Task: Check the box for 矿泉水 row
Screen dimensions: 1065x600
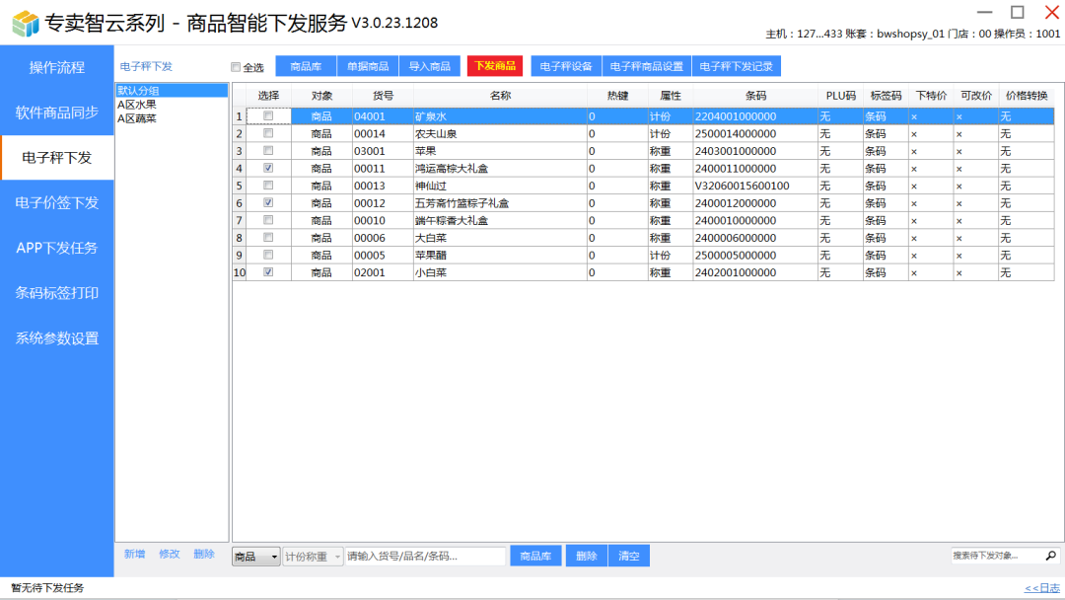Action: click(x=268, y=116)
